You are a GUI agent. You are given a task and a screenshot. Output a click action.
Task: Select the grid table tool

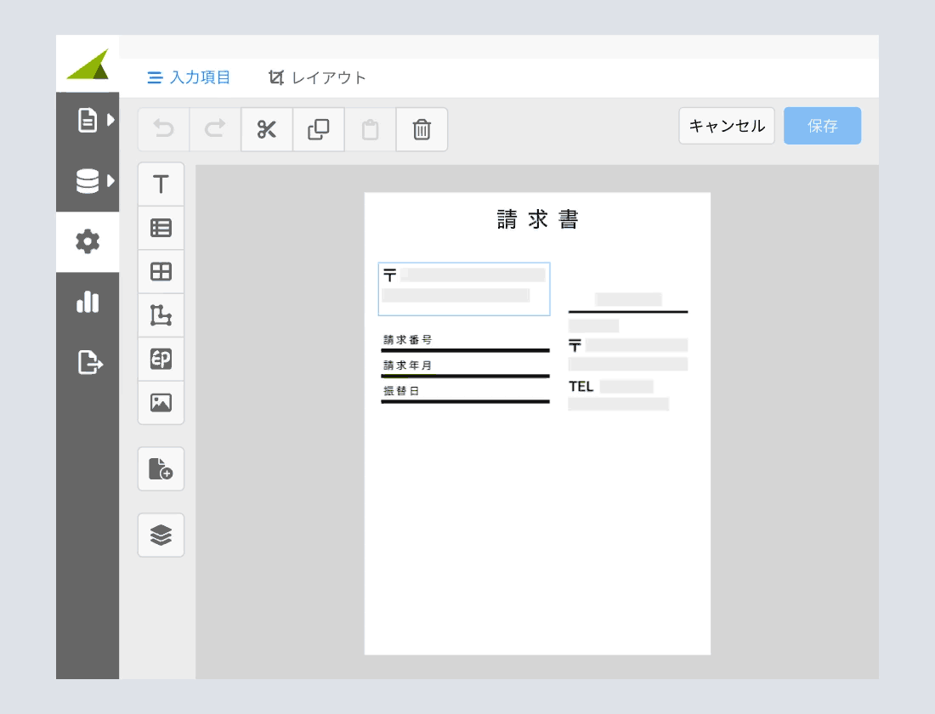pyautogui.click(x=161, y=271)
